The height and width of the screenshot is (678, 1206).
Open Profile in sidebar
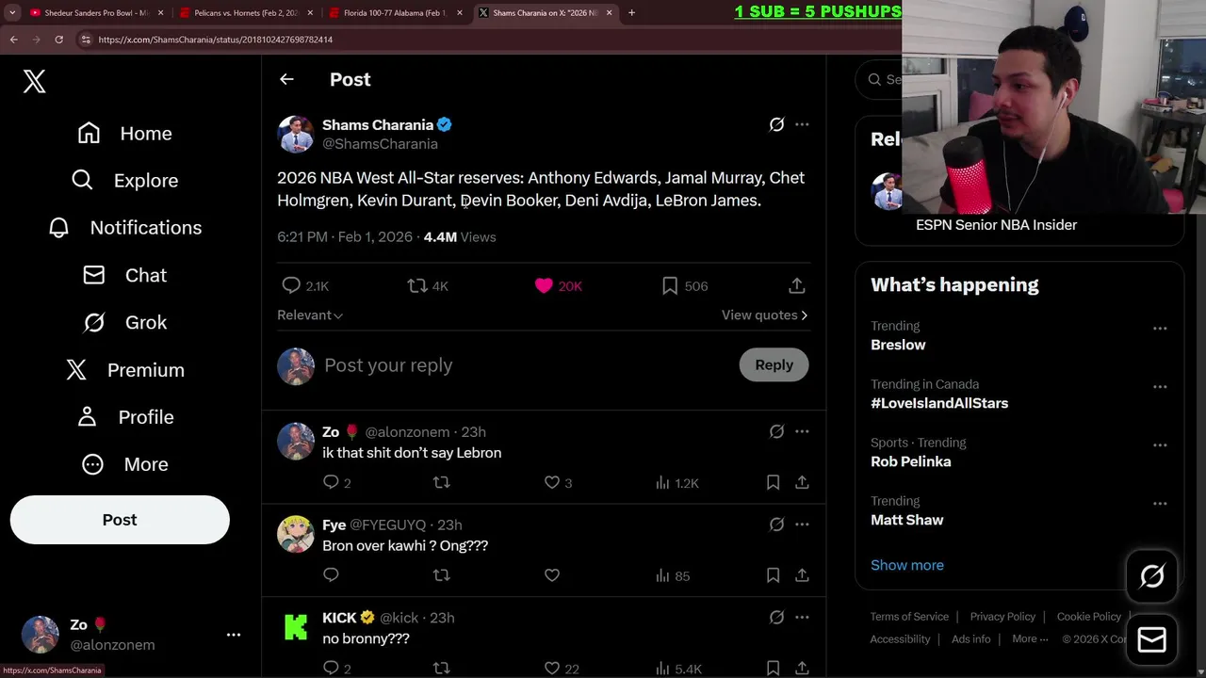click(x=125, y=417)
